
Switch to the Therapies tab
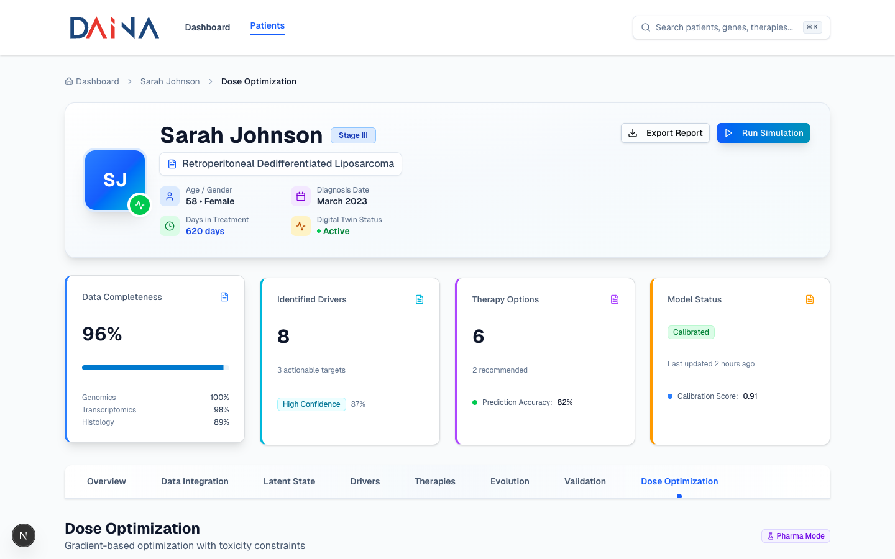[435, 481]
